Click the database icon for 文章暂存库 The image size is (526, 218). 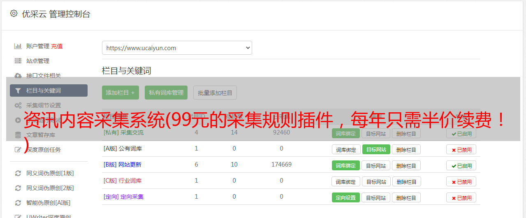pos(18,135)
